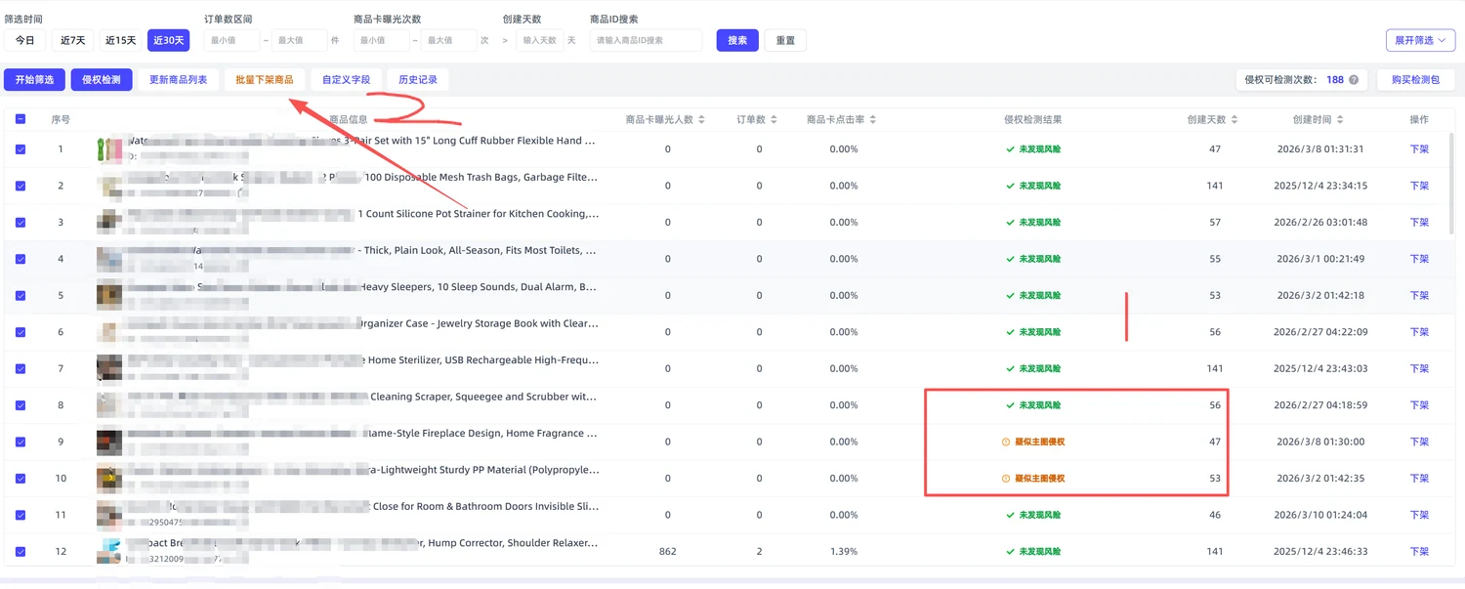Open 自定义字段 settings
1465x589 pixels.
tap(347, 80)
